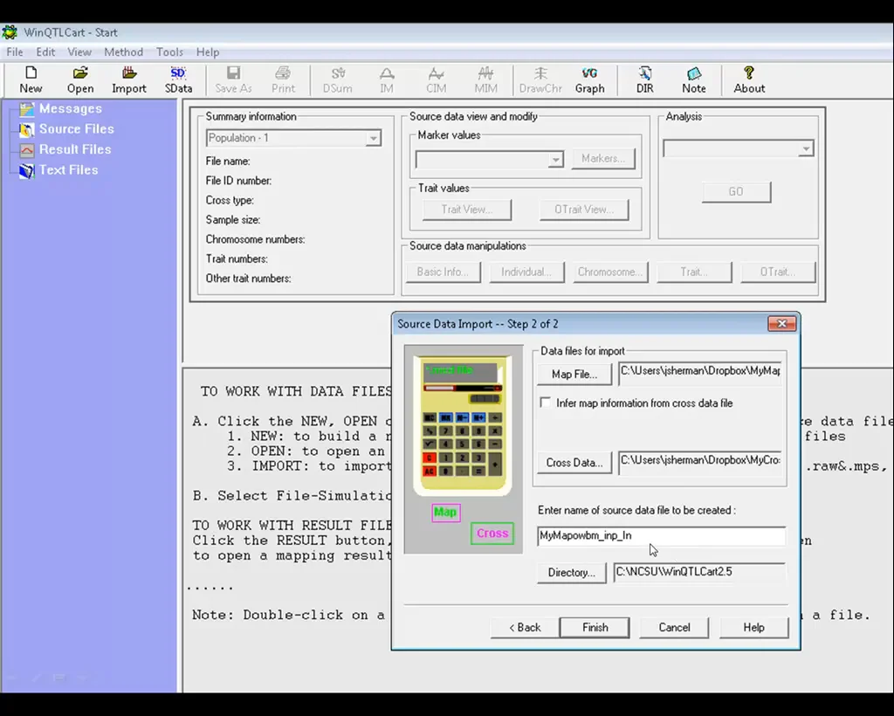Select Messages in the left tree
Viewport: 894px width, 716px height.
click(x=71, y=108)
